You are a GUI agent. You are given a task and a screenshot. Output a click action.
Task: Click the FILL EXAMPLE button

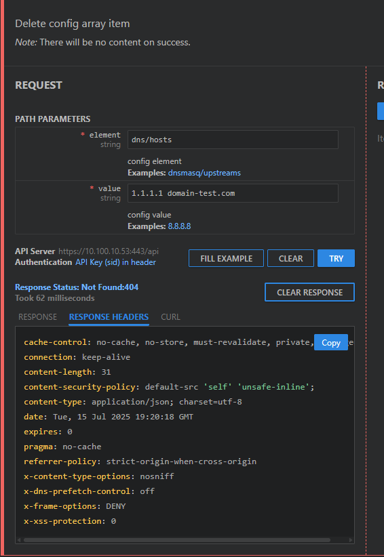[226, 258]
